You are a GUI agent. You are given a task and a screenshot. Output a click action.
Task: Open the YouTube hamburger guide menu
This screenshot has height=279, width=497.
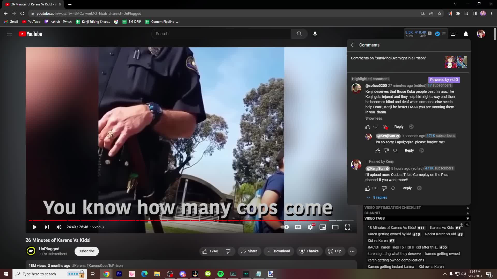(x=9, y=34)
